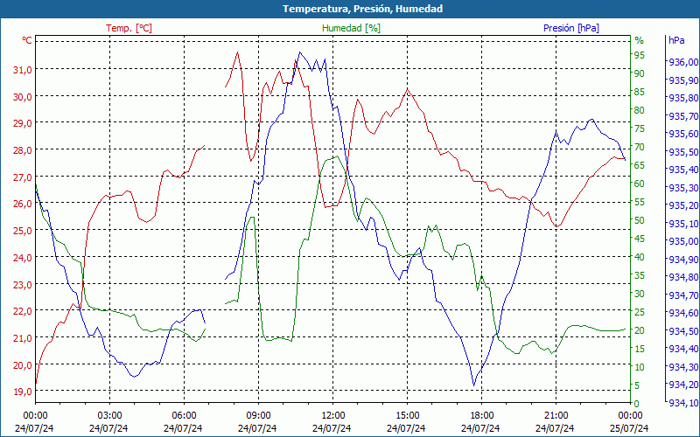Click the 28,0 temperature axis value
This screenshot has width=700, height=437.
click(x=23, y=150)
